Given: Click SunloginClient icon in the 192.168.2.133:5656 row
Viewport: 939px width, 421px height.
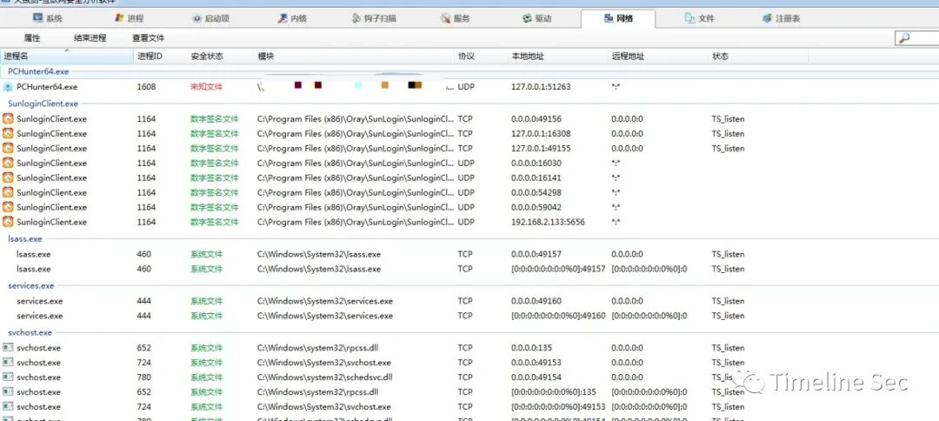Looking at the screenshot, I should tap(8, 222).
